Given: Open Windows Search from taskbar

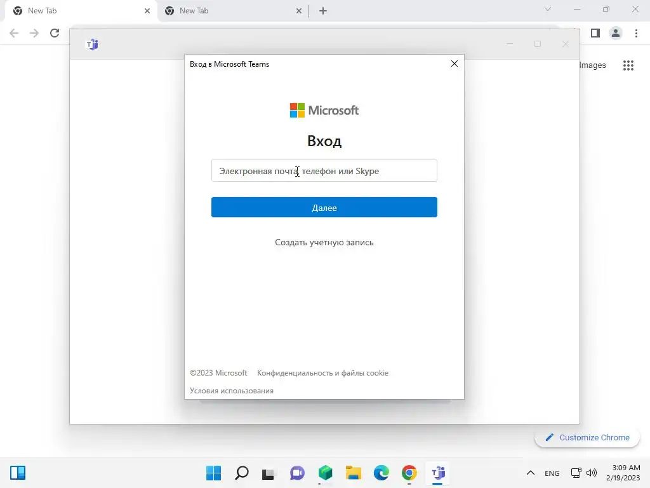Looking at the screenshot, I should pos(242,473).
